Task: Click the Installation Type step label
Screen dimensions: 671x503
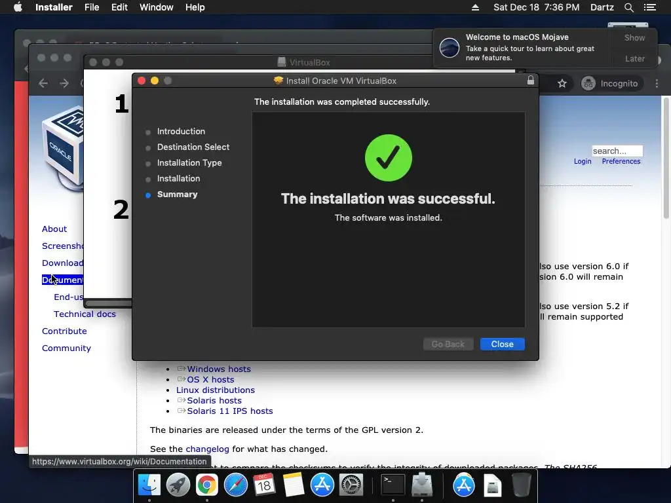Action: 189,163
